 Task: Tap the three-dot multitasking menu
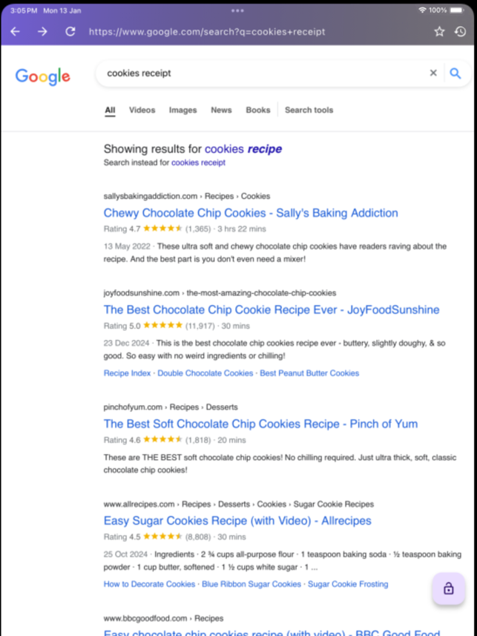coord(237,10)
